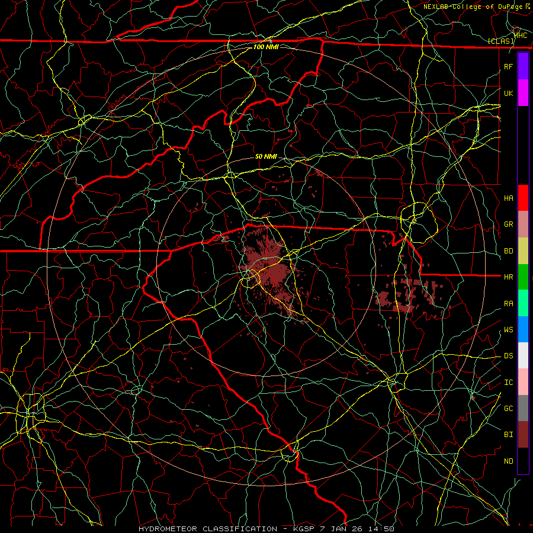Click the WS blue legend swatch
This screenshot has height=533, width=533.
tap(523, 329)
